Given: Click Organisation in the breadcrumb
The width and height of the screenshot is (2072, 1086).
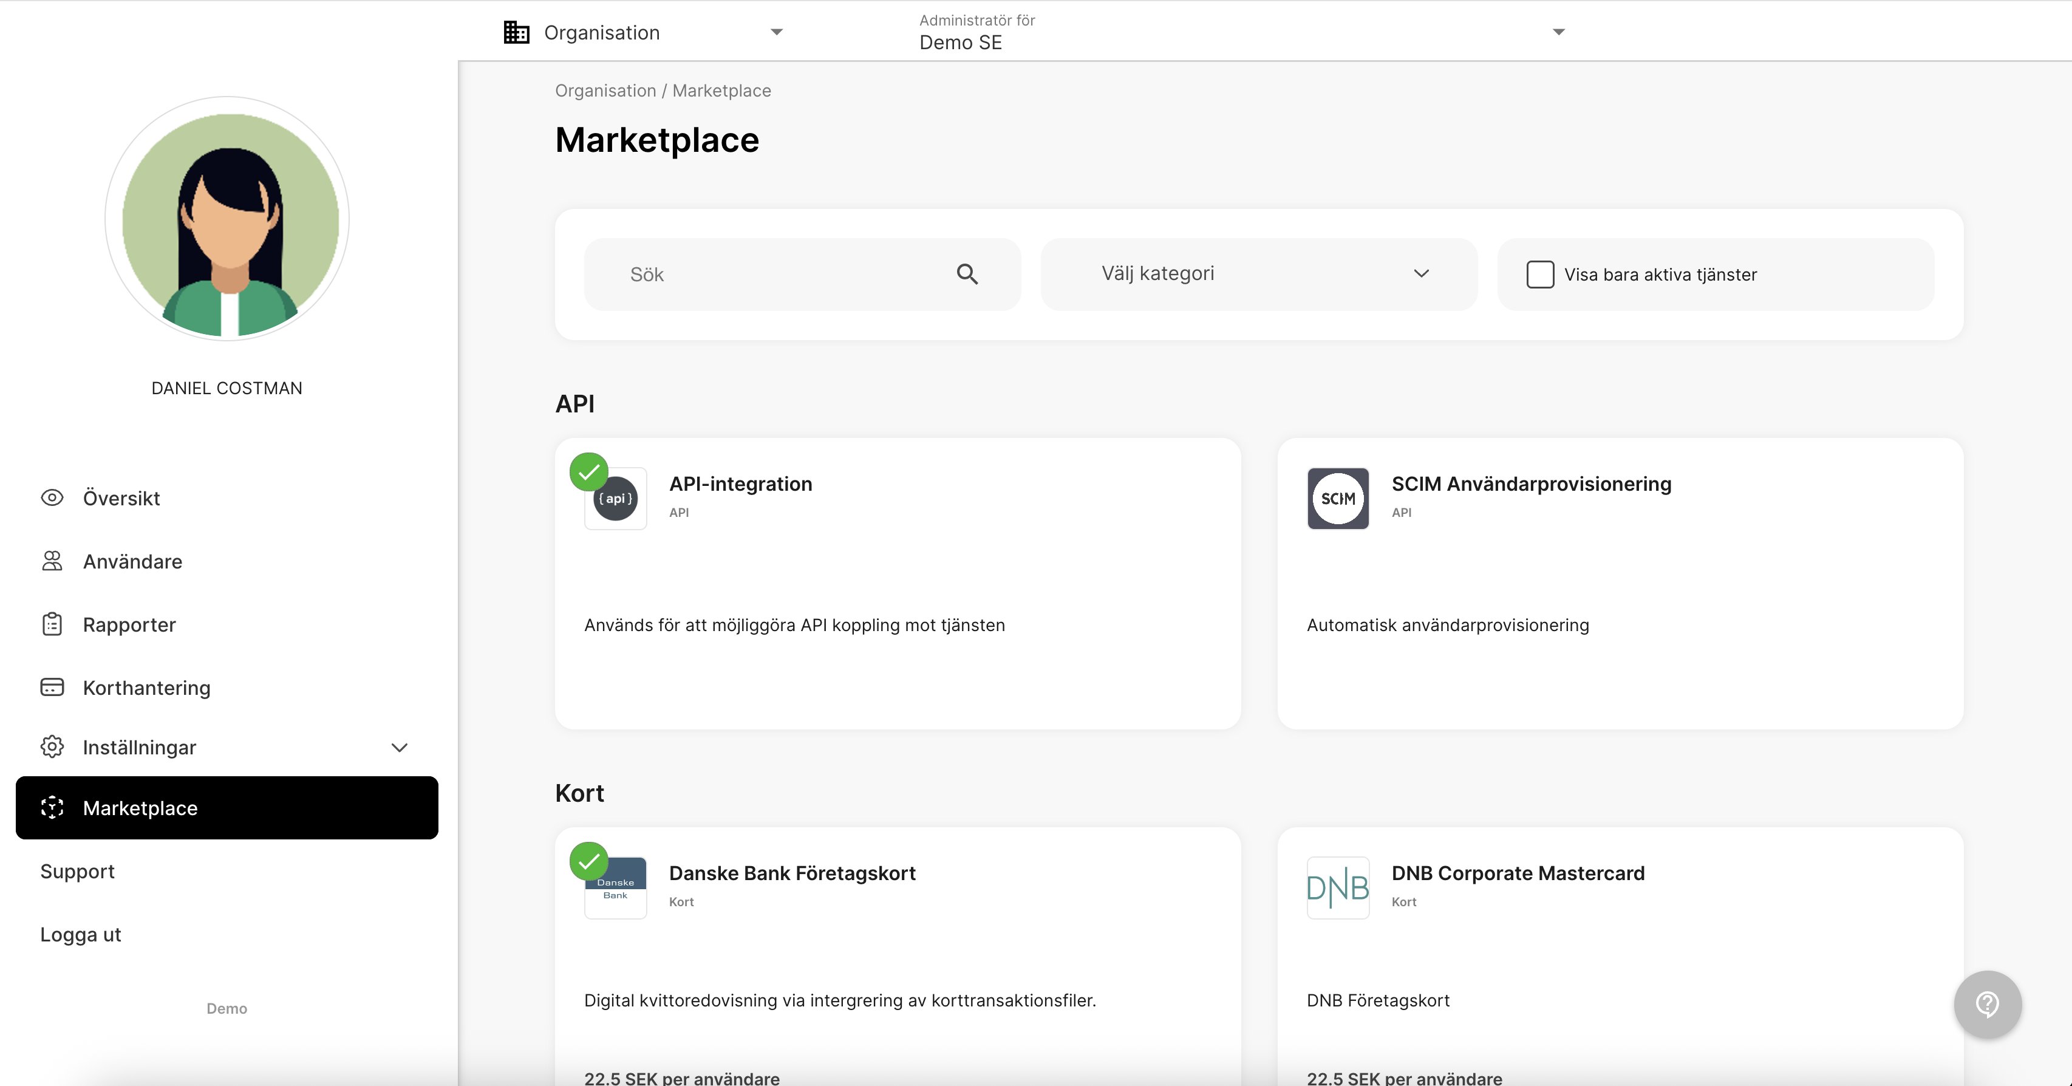Looking at the screenshot, I should 605,91.
